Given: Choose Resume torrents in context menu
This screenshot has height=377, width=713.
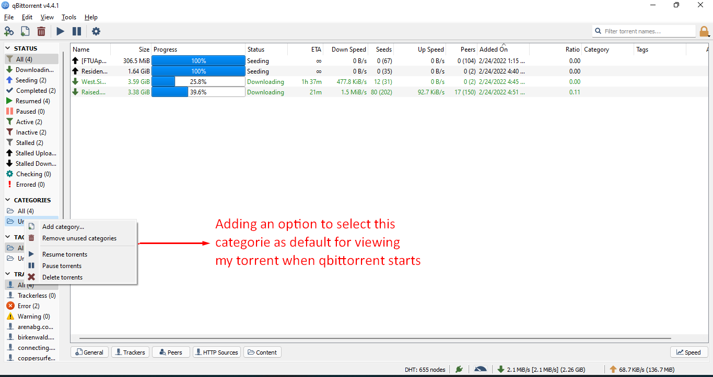Looking at the screenshot, I should pos(81,254).
